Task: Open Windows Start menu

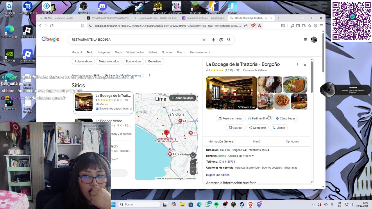Action: pyautogui.click(x=114, y=204)
